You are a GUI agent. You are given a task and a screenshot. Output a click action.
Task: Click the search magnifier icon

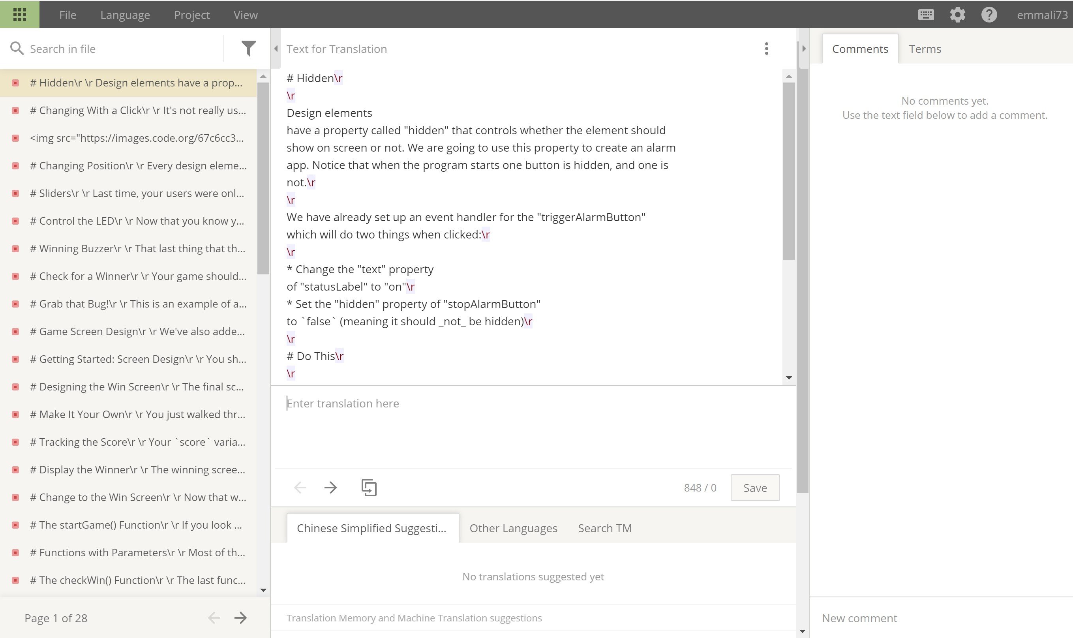click(17, 49)
